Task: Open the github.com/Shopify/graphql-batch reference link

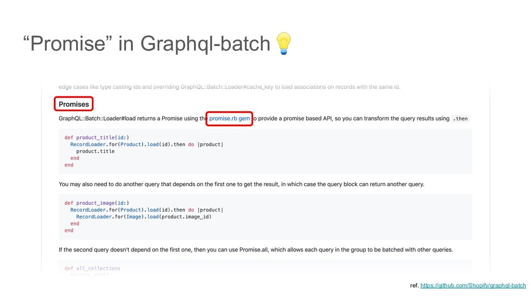Action: click(473, 286)
